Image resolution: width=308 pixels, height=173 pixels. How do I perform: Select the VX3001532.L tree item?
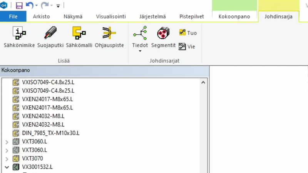[x=37, y=167]
